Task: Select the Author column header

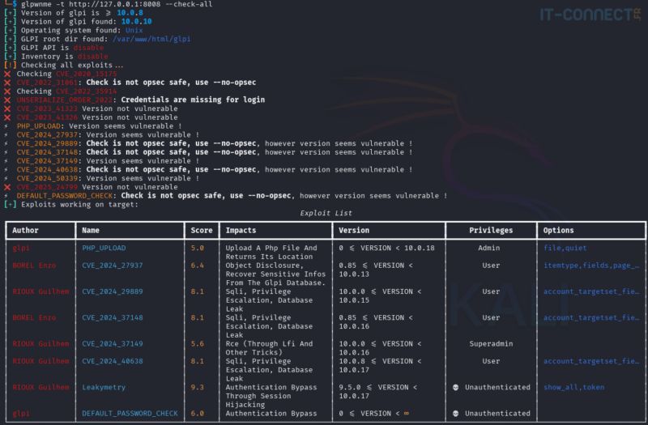Action: (x=25, y=231)
